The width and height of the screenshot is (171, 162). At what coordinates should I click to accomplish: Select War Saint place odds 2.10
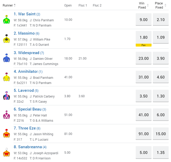(x=161, y=20)
